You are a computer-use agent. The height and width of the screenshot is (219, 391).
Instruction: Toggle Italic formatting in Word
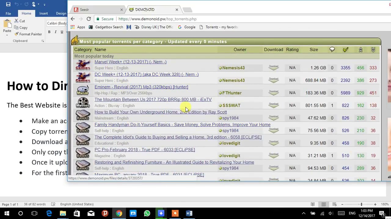point(56,32)
